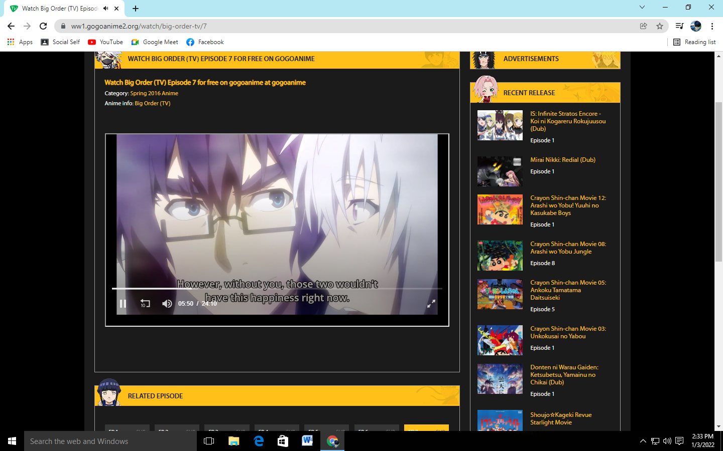723x451 pixels.
Task: Open the Big Order (TV) anime info link
Action: tap(153, 103)
